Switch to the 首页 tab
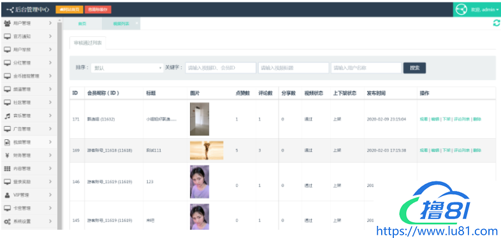This screenshot has height=238, width=501. coord(82,24)
